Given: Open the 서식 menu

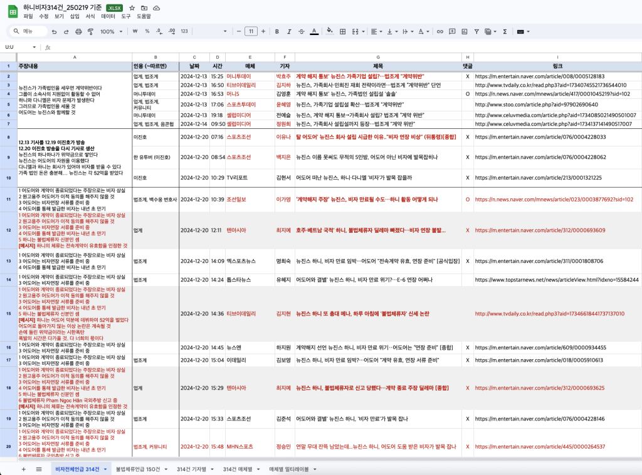Looking at the screenshot, I should point(90,16).
